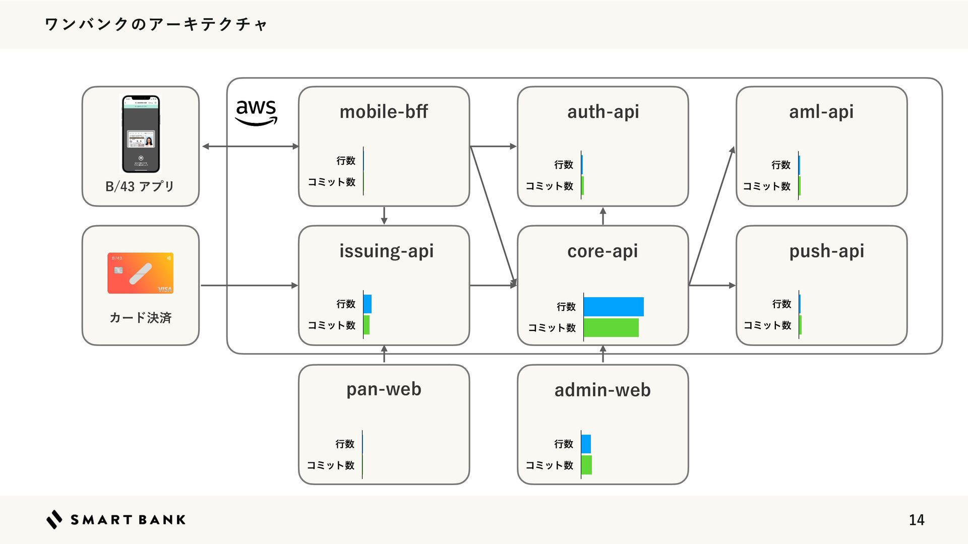Click the green コミット数 bar in admin-web
Image resolution: width=968 pixels, height=544 pixels.
coord(586,465)
